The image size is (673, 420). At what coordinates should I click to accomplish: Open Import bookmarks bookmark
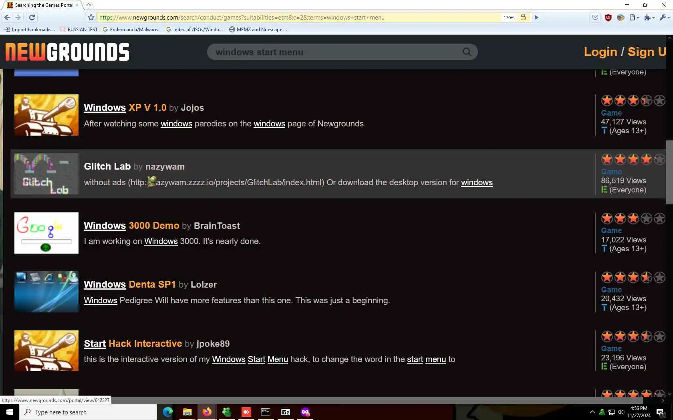[x=30, y=29]
